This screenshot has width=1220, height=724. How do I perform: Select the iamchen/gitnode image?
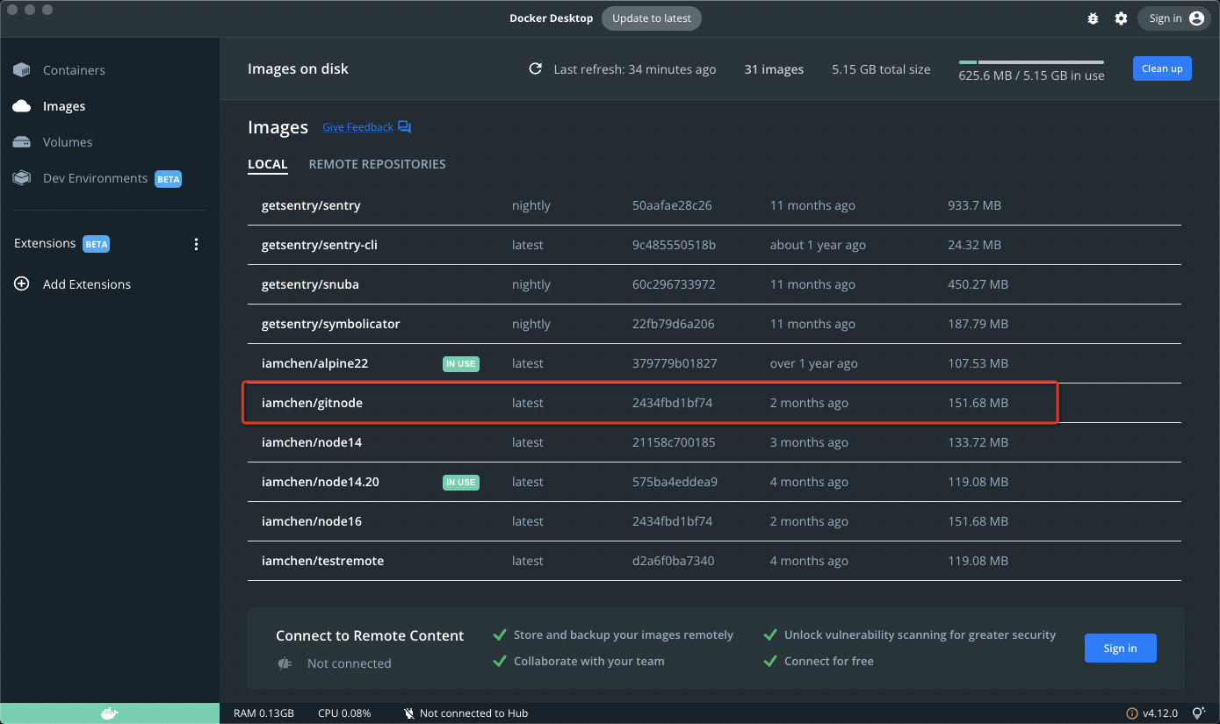point(714,403)
